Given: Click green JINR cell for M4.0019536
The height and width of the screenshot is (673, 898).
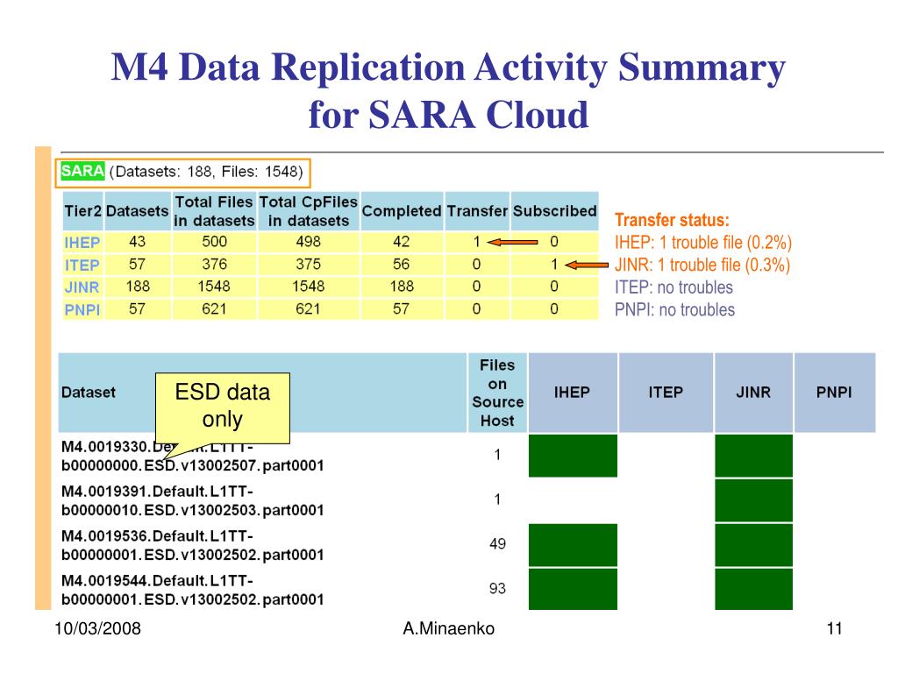Looking at the screenshot, I should [x=753, y=545].
